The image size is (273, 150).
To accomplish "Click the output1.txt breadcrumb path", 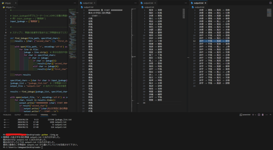I will (89, 7).
